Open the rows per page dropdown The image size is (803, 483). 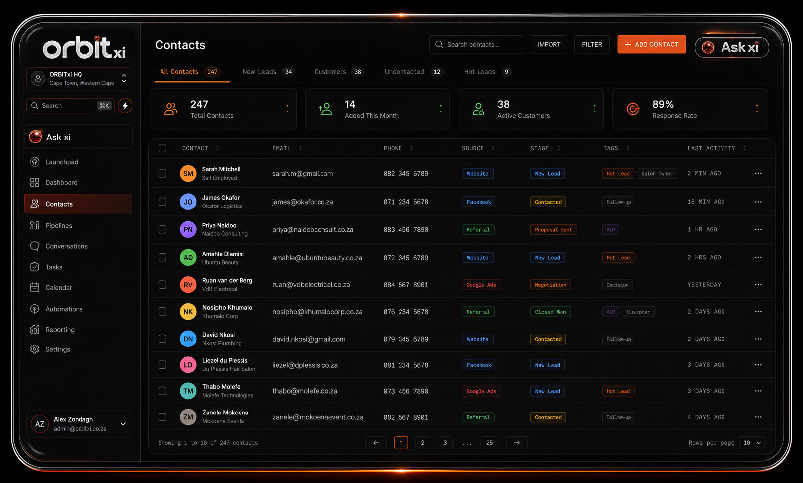coord(752,443)
